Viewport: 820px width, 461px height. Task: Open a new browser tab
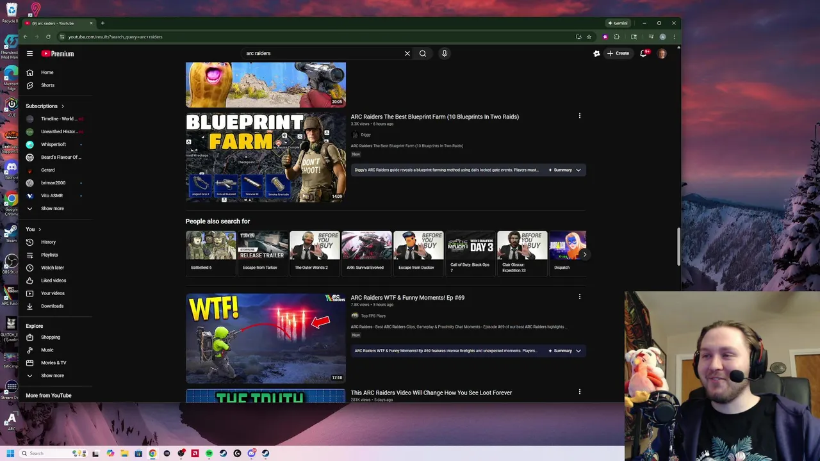coord(102,23)
